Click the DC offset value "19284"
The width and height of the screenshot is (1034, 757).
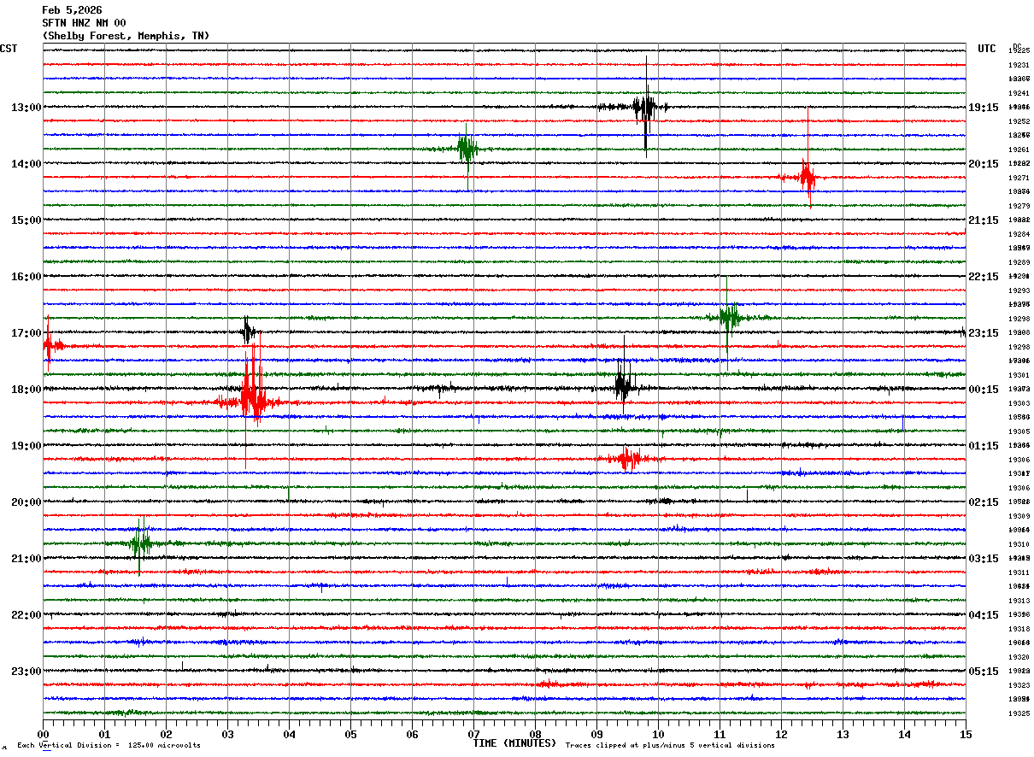(x=1019, y=234)
